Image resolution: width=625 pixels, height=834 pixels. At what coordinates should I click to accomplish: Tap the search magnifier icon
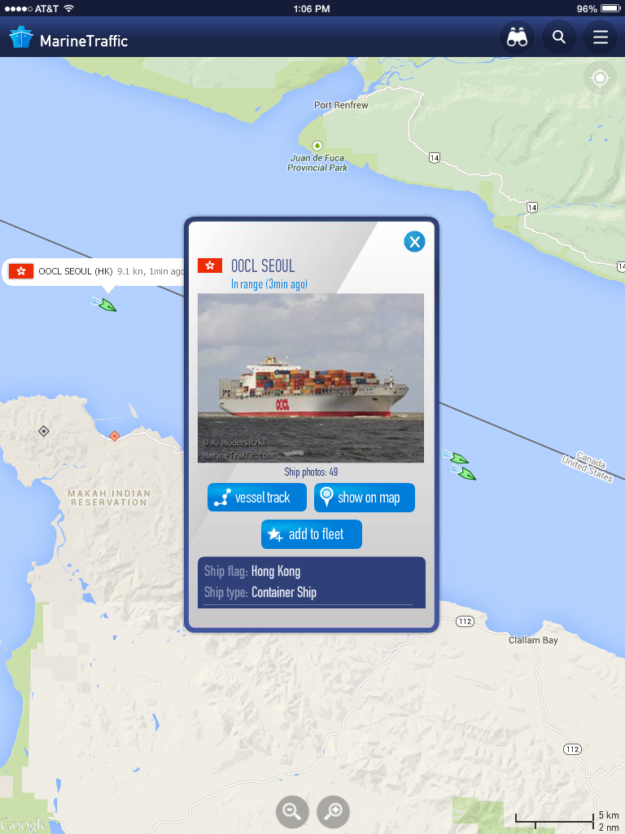pyautogui.click(x=558, y=37)
